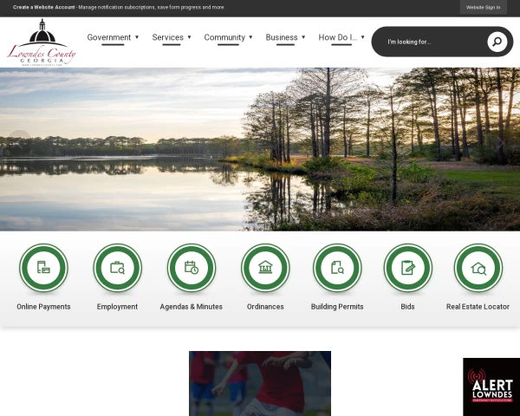Viewport: 520px width, 416px height.
Task: Click the Website Sign In button
Action: coord(483,7)
